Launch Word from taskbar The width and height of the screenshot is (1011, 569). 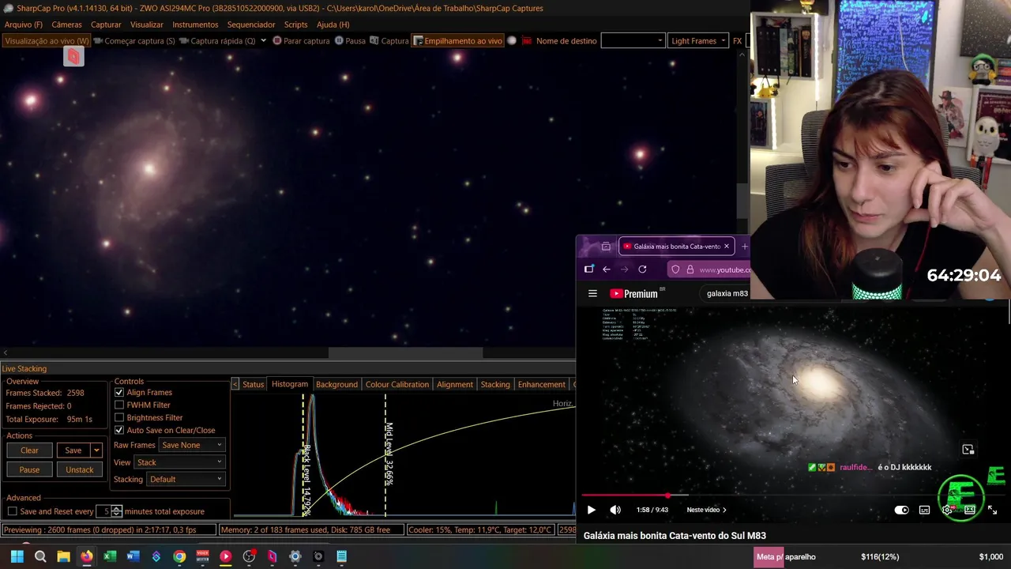tap(133, 556)
